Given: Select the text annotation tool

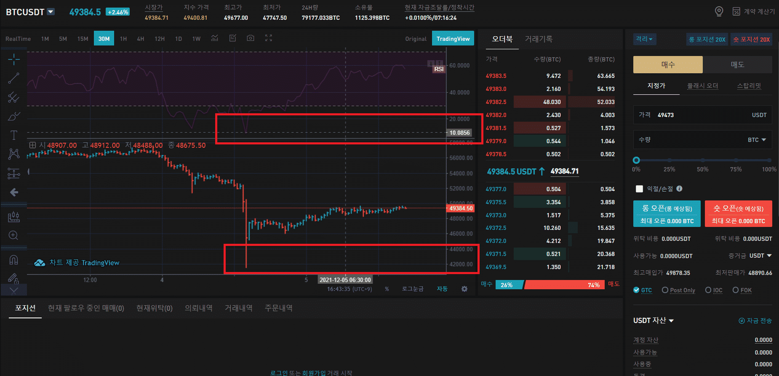Looking at the screenshot, I should coord(14,135).
